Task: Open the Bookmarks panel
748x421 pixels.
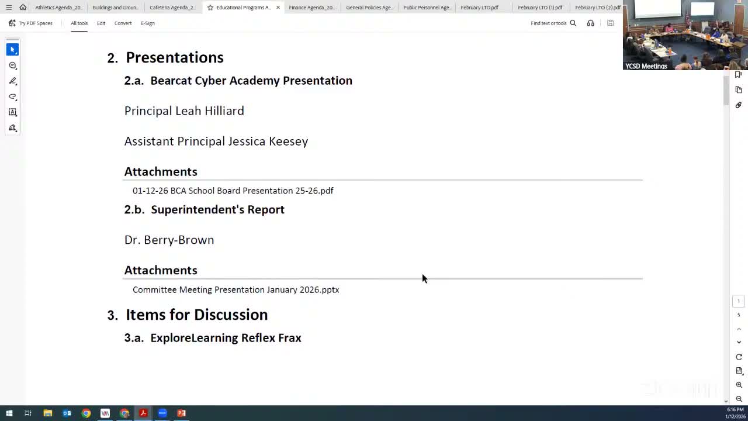Action: coord(738,74)
